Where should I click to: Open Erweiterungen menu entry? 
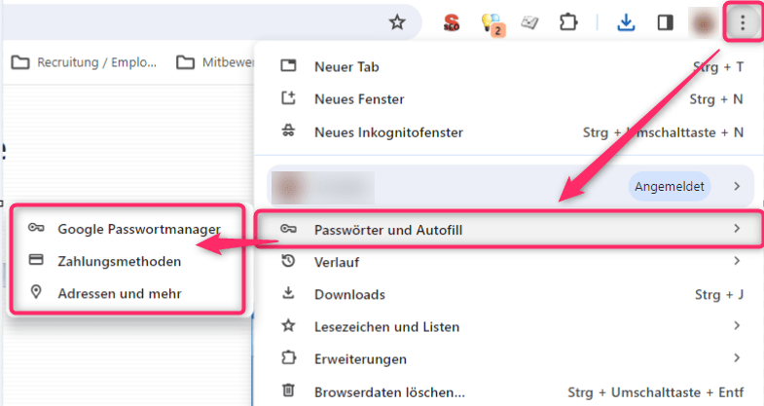coord(510,359)
